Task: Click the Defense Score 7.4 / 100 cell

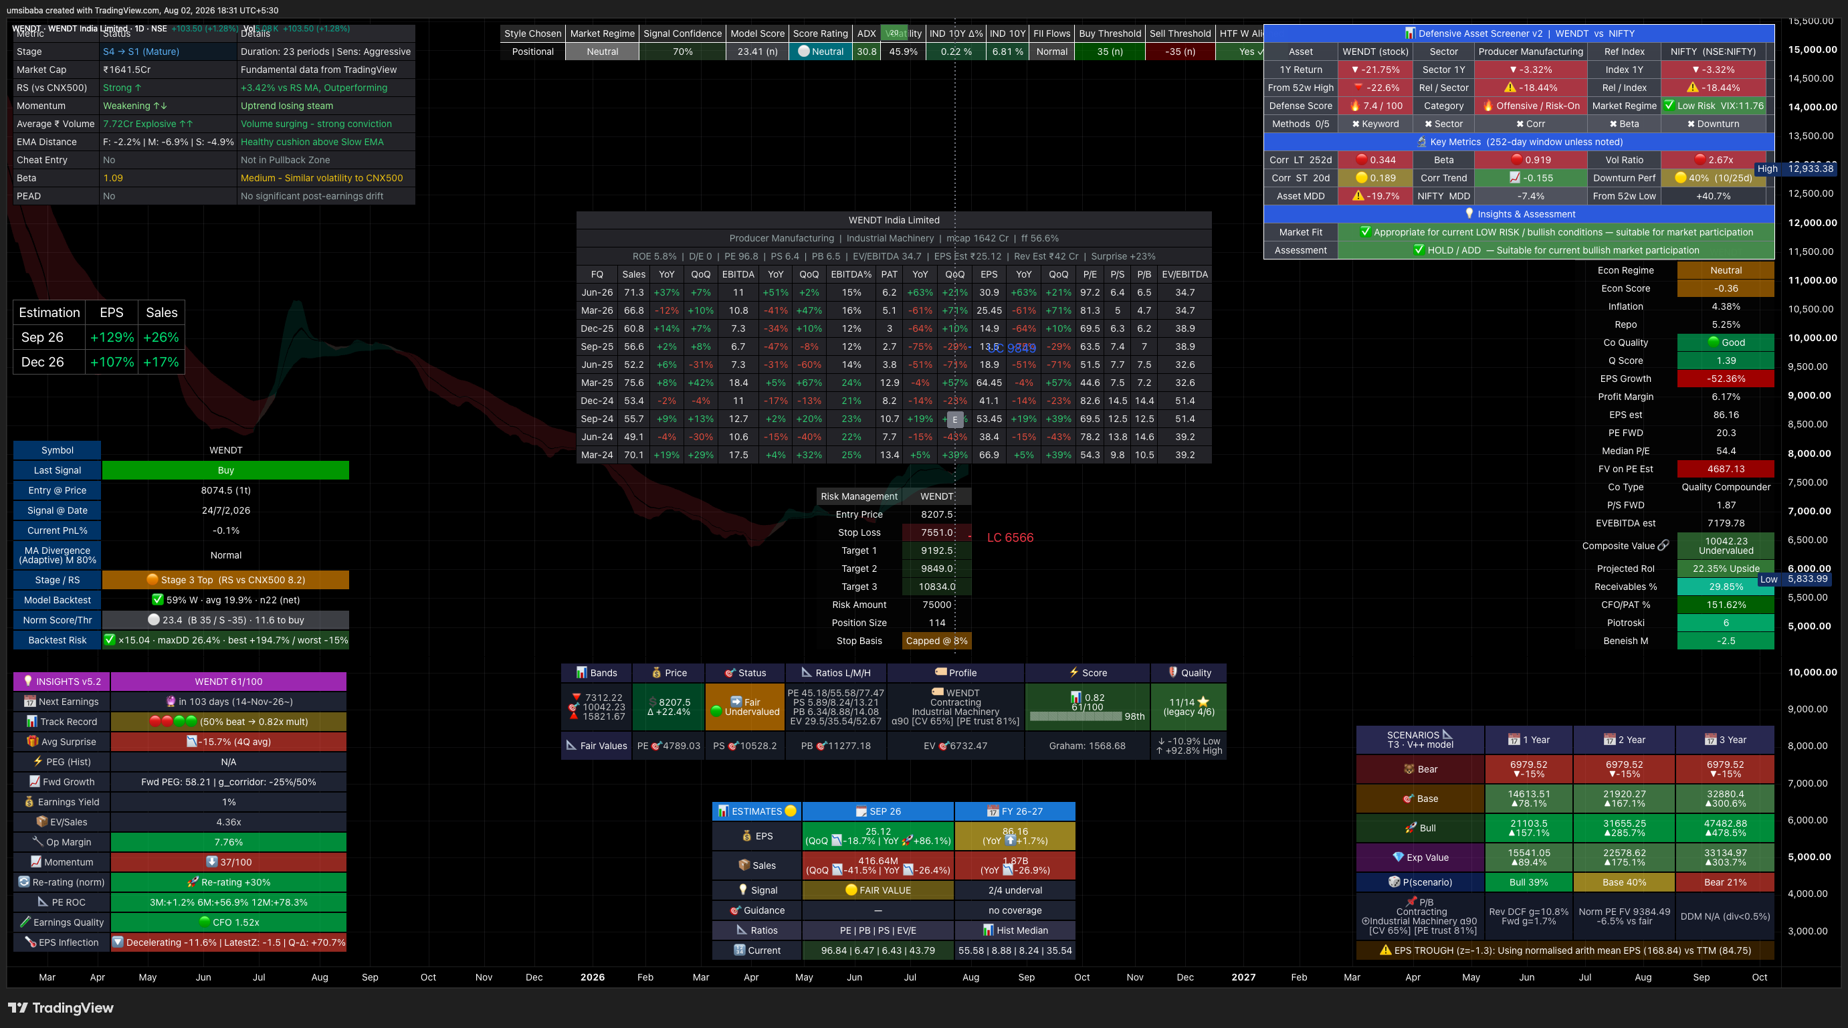Action: tap(1376, 106)
